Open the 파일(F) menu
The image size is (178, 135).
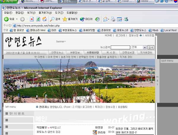[8, 13]
